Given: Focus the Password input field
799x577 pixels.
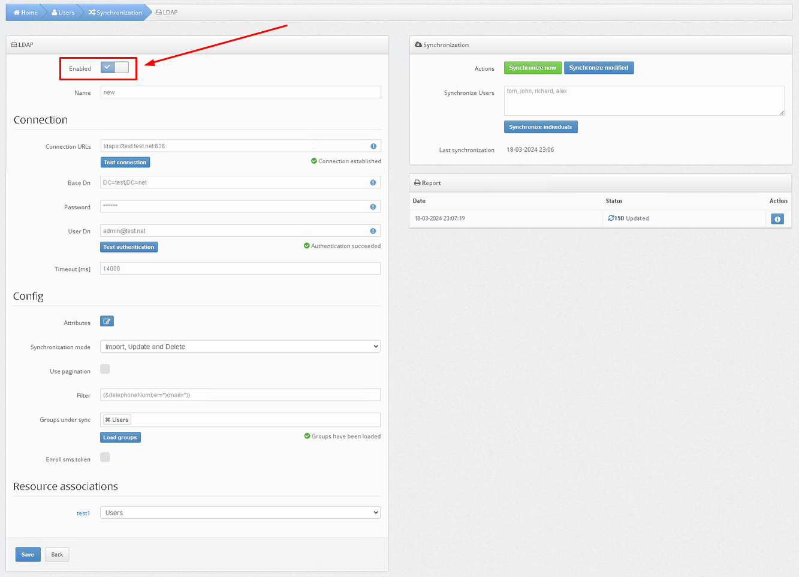Looking at the screenshot, I should (240, 206).
